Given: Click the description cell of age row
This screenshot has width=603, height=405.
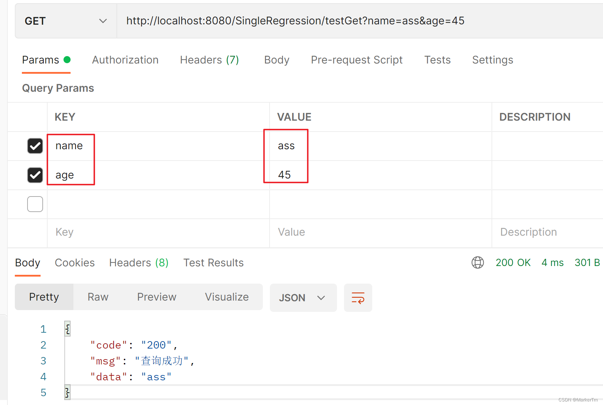Looking at the screenshot, I should pyautogui.click(x=548, y=175).
